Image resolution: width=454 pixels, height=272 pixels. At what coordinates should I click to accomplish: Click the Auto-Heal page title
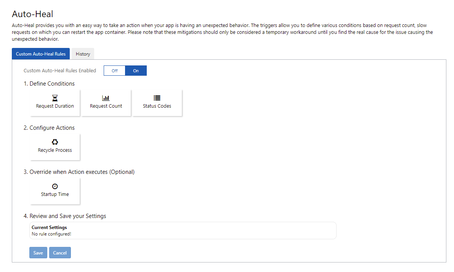coord(32,14)
